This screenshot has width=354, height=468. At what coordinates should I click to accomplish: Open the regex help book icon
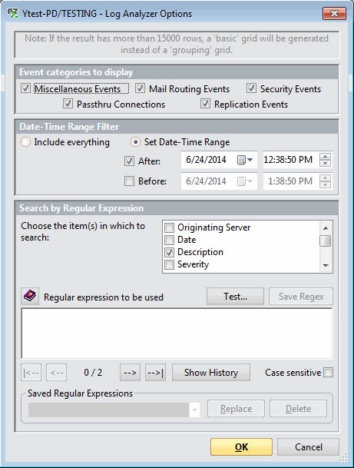point(30,297)
